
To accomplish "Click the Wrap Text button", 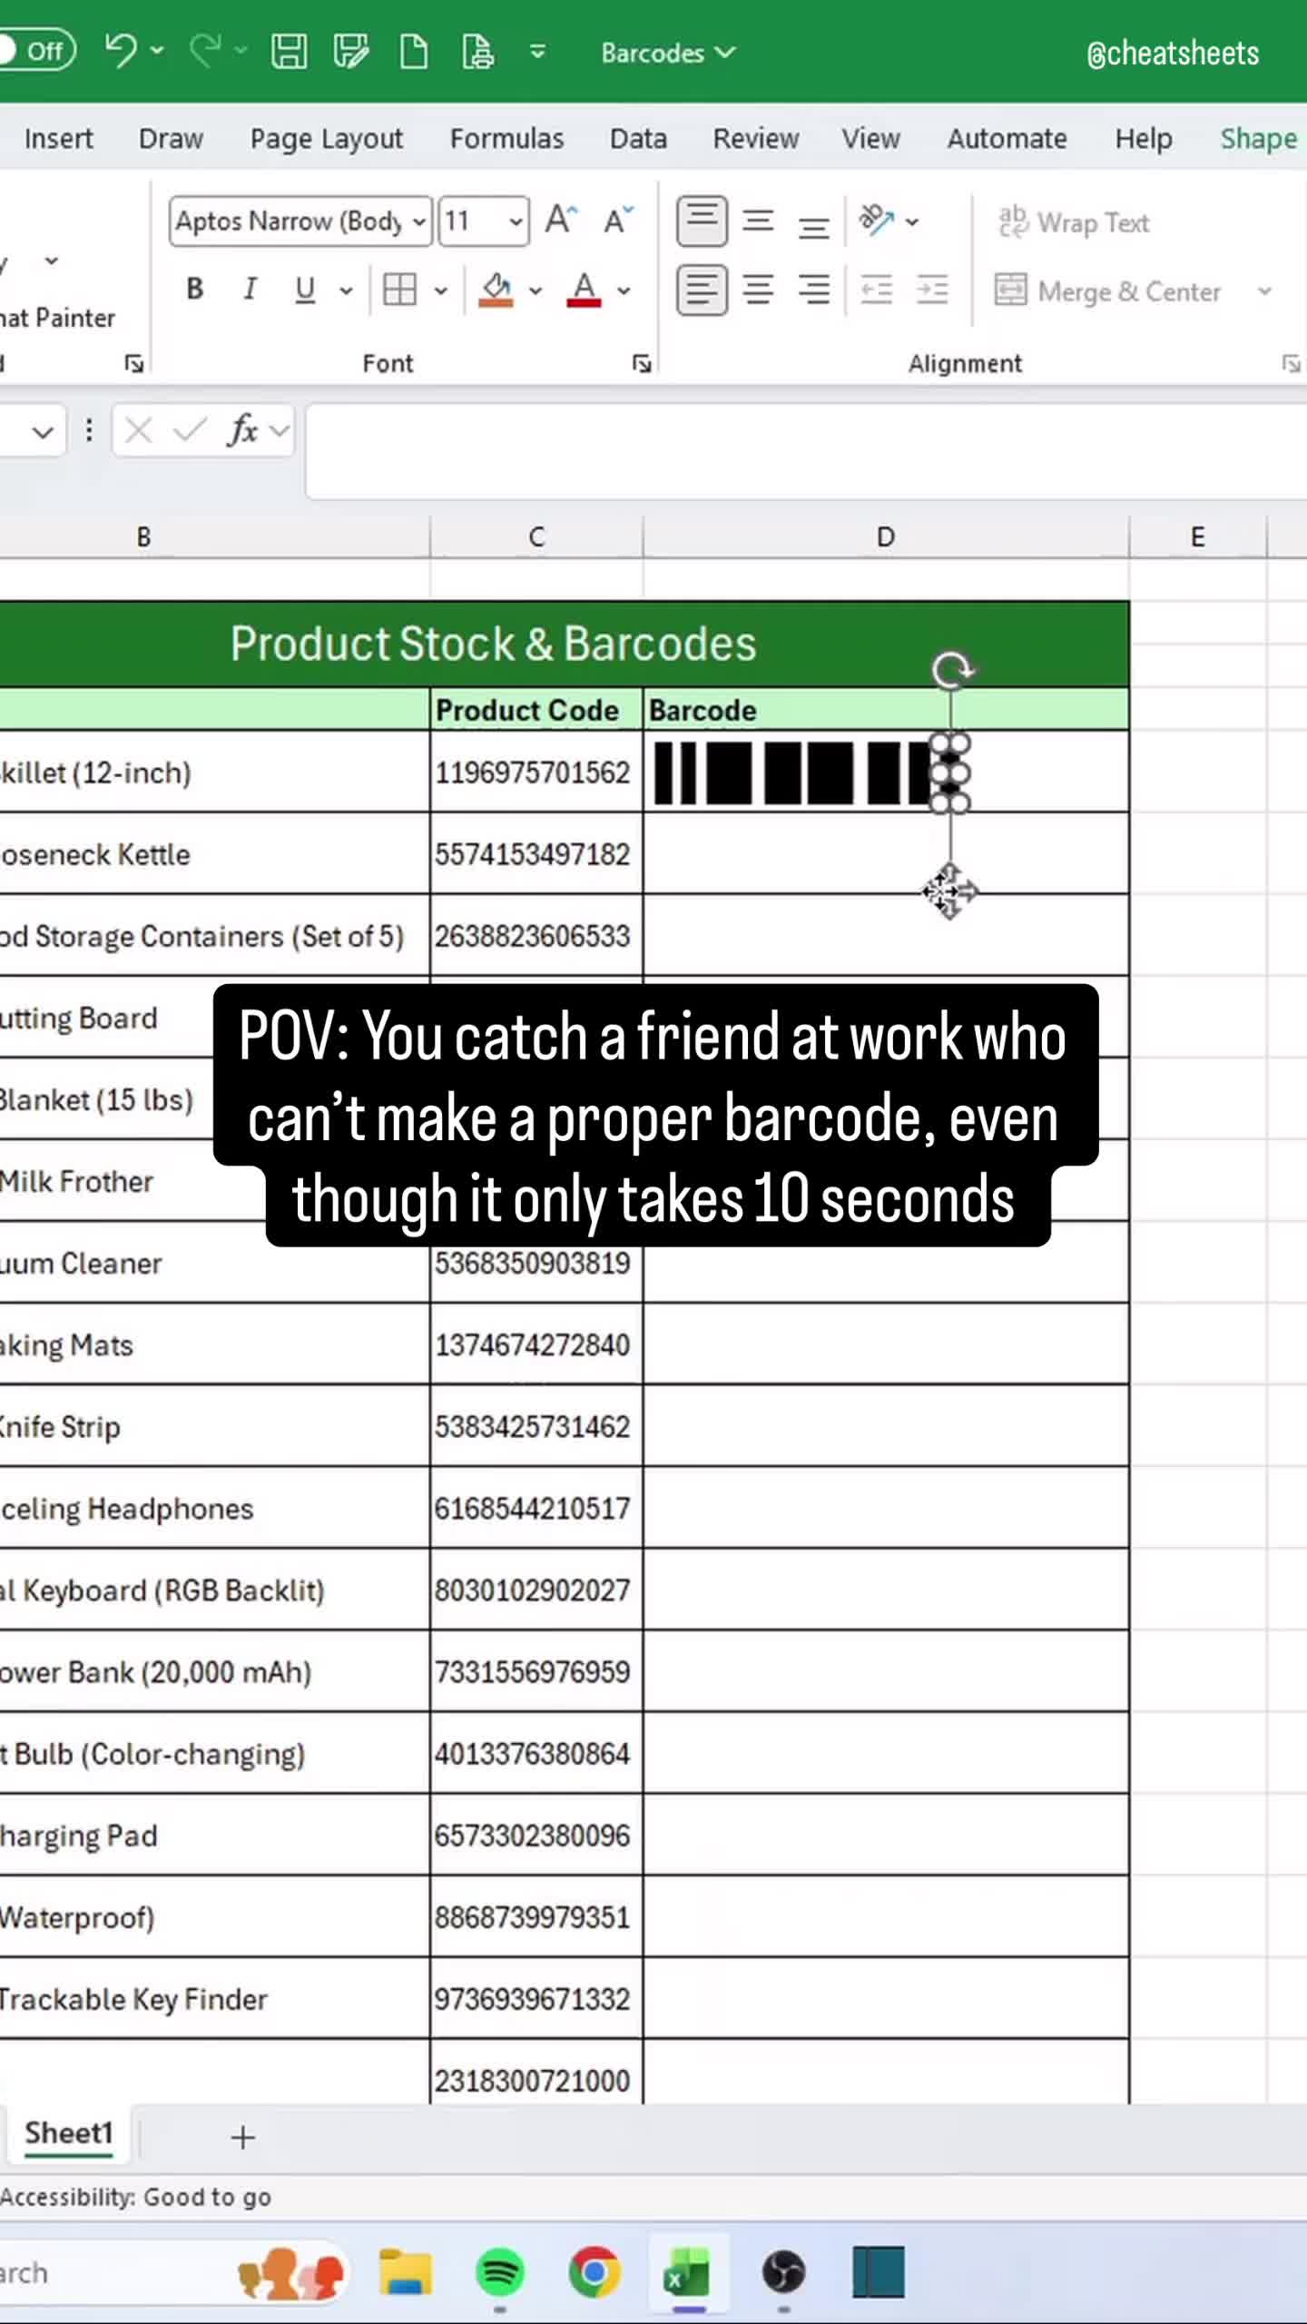I will coord(1074,222).
